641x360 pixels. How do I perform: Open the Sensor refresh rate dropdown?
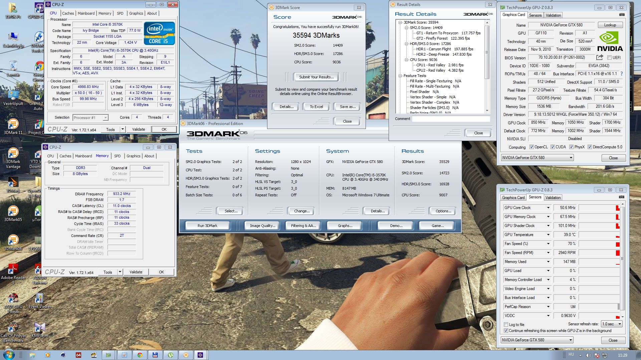click(x=612, y=324)
